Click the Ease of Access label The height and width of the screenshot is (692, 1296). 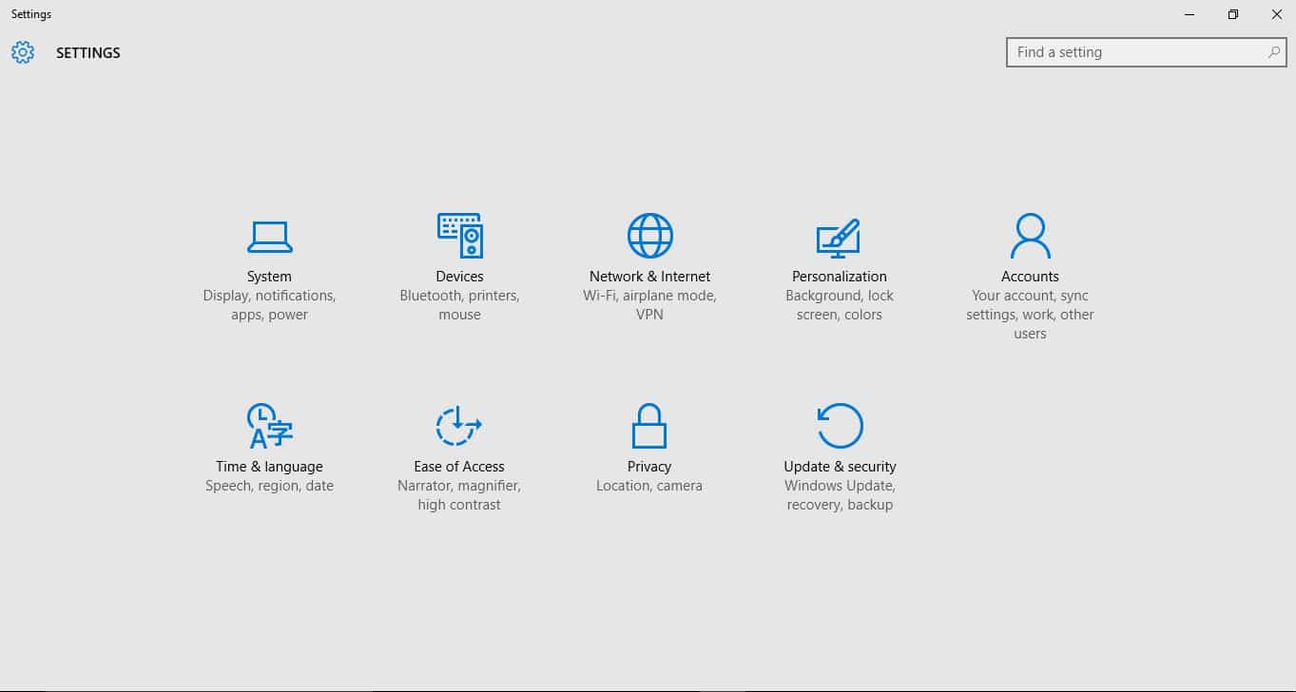(459, 467)
